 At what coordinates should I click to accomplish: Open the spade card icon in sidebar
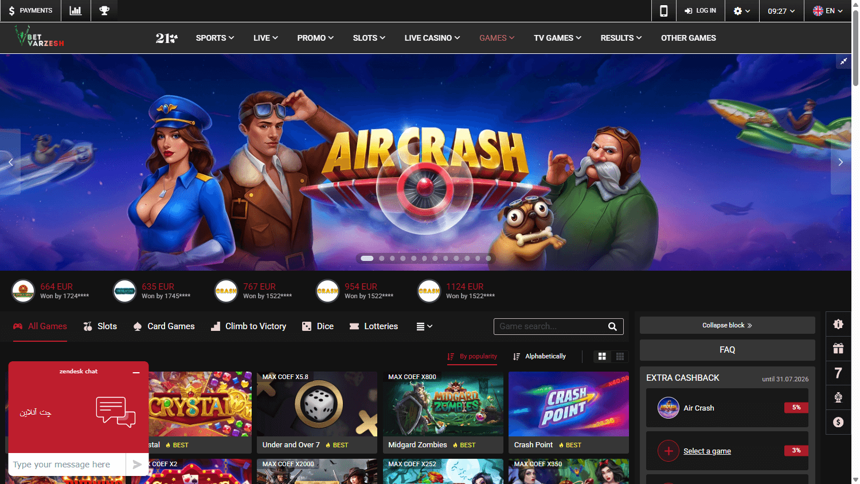click(x=838, y=397)
